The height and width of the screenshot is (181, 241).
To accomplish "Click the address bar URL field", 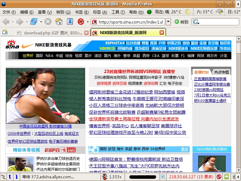I will (x=131, y=22).
